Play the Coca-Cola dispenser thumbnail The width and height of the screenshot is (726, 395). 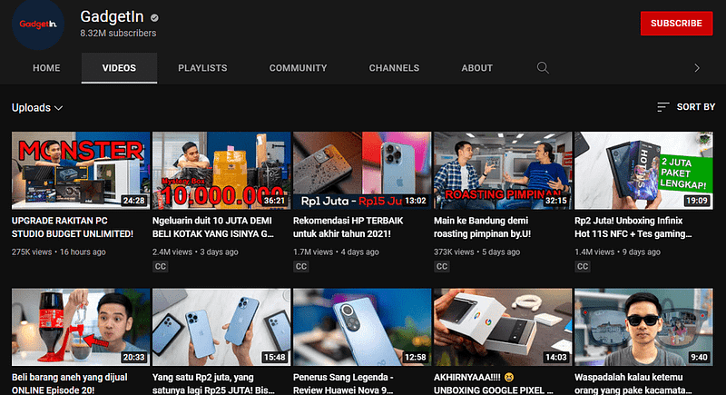[x=81, y=327]
